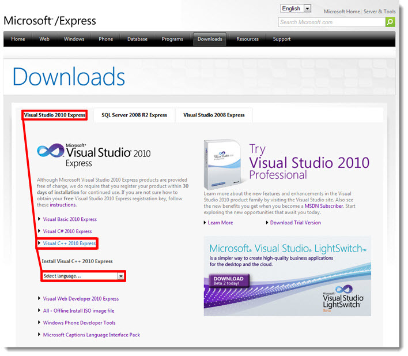Open the registration instructions link
408x356 pixels.
tap(63, 205)
